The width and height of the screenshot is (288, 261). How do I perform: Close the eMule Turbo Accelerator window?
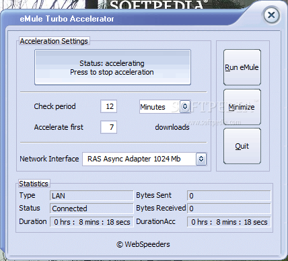tap(271, 15)
